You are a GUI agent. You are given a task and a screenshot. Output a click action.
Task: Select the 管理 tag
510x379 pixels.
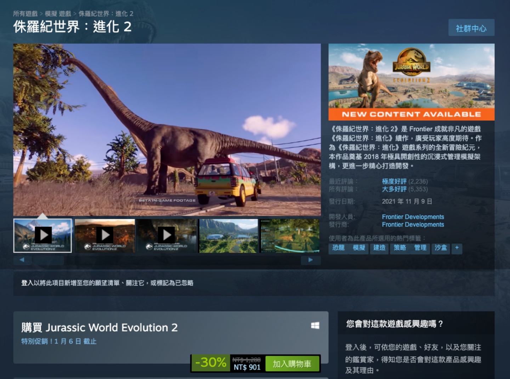pyautogui.click(x=420, y=248)
